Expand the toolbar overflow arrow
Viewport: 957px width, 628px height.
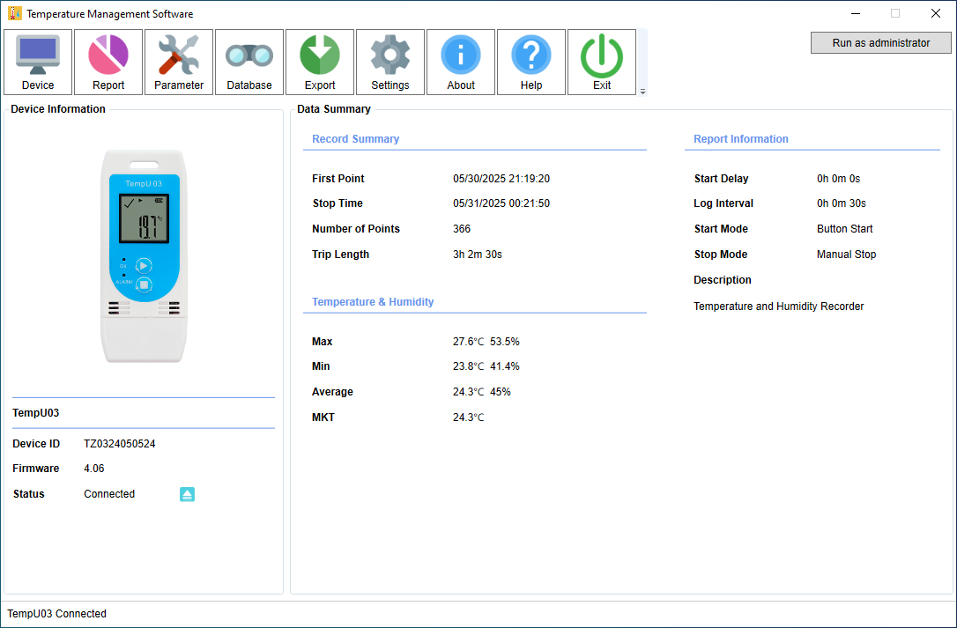click(x=642, y=92)
